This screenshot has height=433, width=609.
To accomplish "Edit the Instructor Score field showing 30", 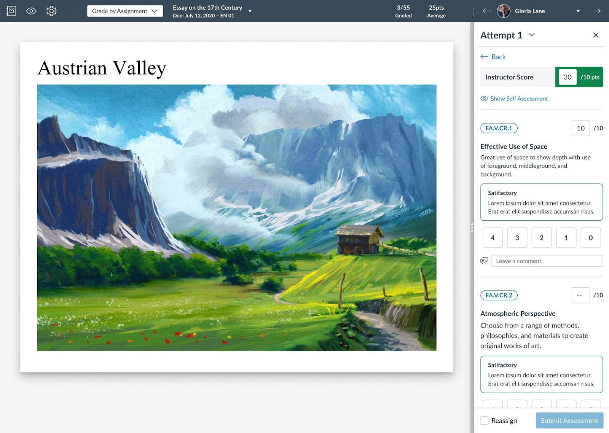I will (x=568, y=77).
